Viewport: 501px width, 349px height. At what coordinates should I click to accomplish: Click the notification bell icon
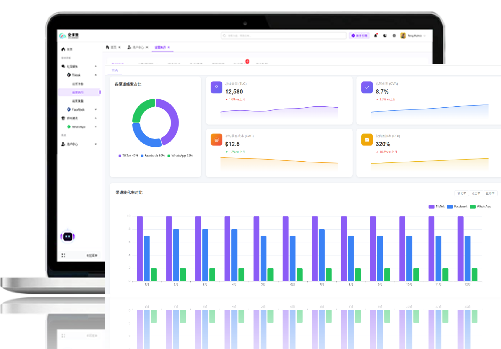coord(375,36)
